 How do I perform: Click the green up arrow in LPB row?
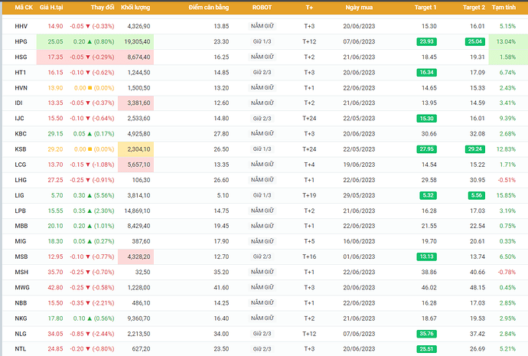point(90,211)
